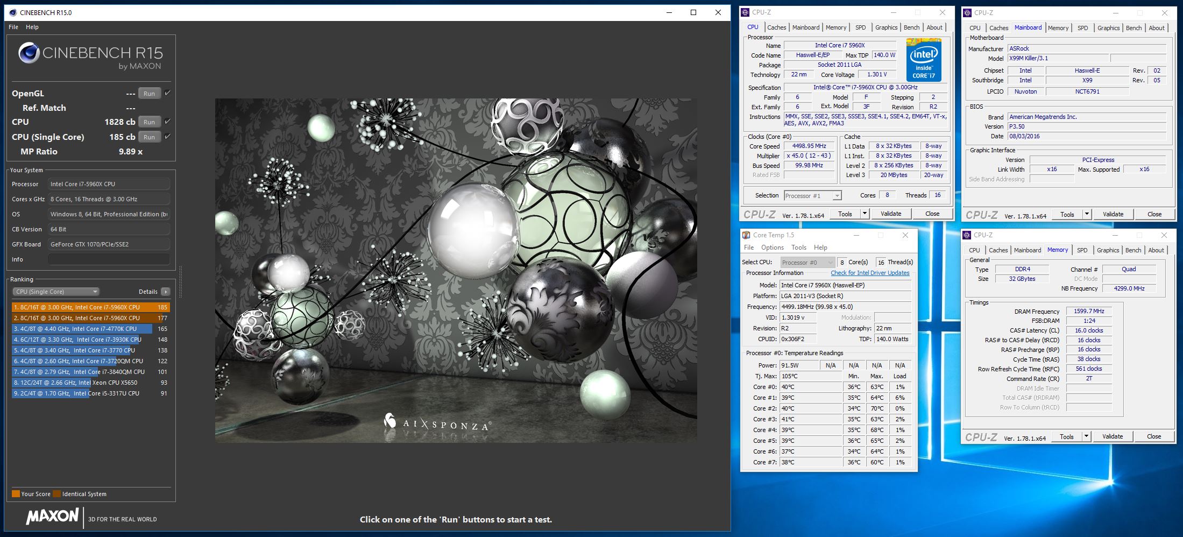Screen dimensions: 1183x537
Task: Open Core Temp Help menu
Action: click(x=820, y=248)
